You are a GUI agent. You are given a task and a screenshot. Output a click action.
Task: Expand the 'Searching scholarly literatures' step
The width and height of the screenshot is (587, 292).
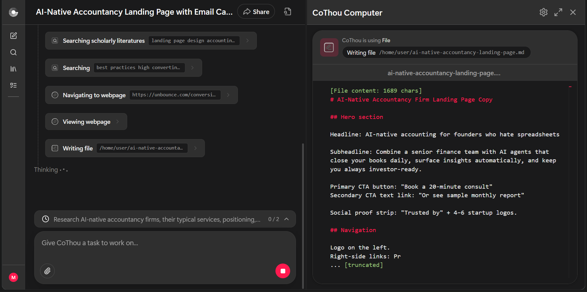[248, 40]
